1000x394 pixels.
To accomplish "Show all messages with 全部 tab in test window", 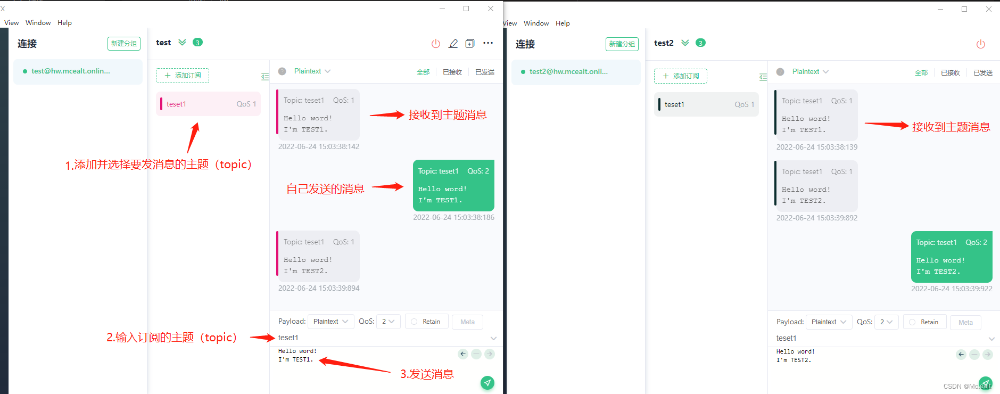I will [423, 72].
